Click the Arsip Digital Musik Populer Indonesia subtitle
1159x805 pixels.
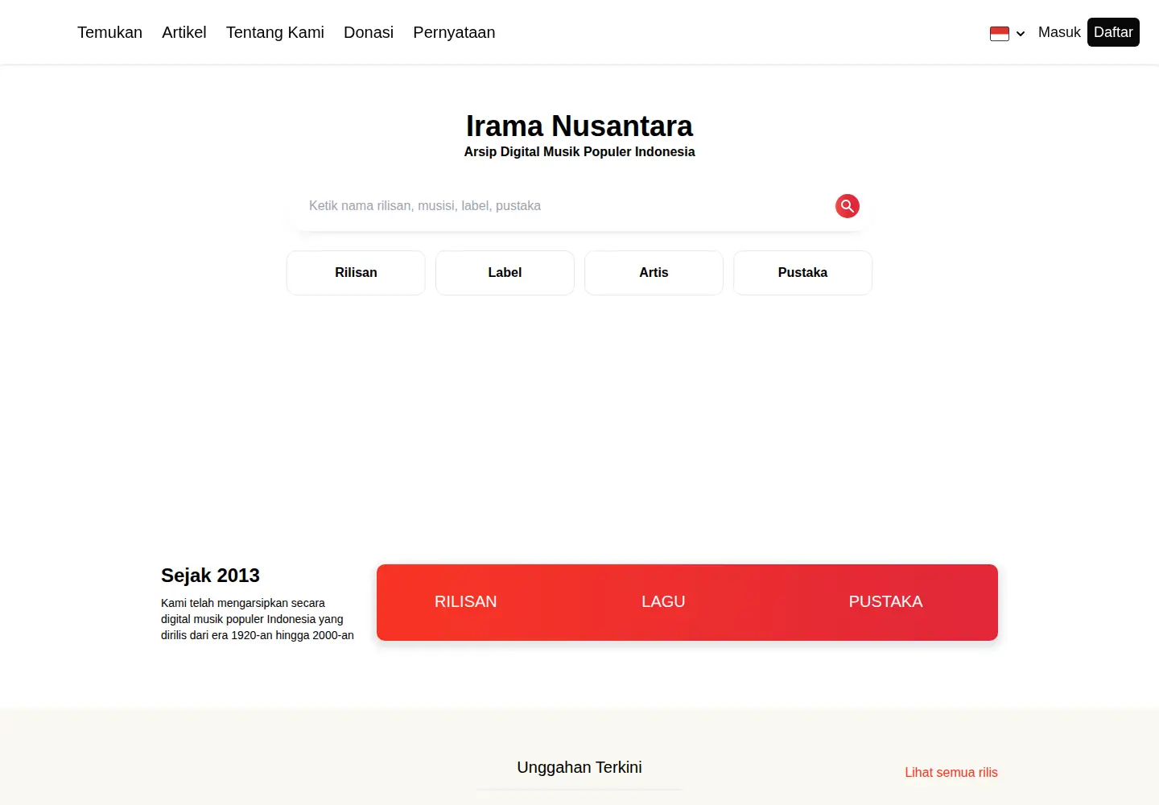[579, 152]
